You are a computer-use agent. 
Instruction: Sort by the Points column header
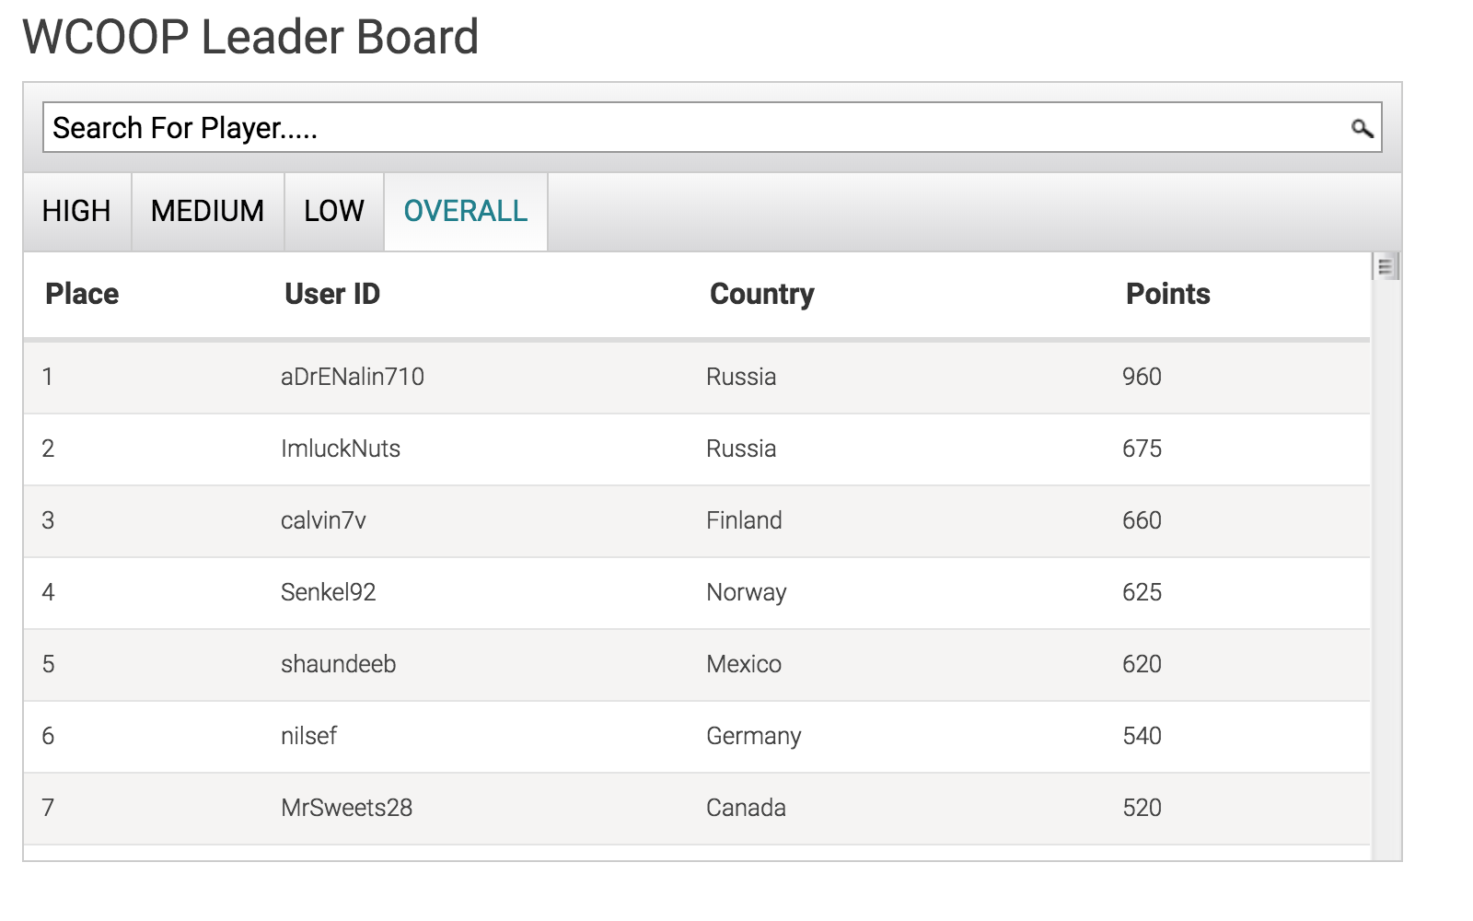click(1168, 294)
